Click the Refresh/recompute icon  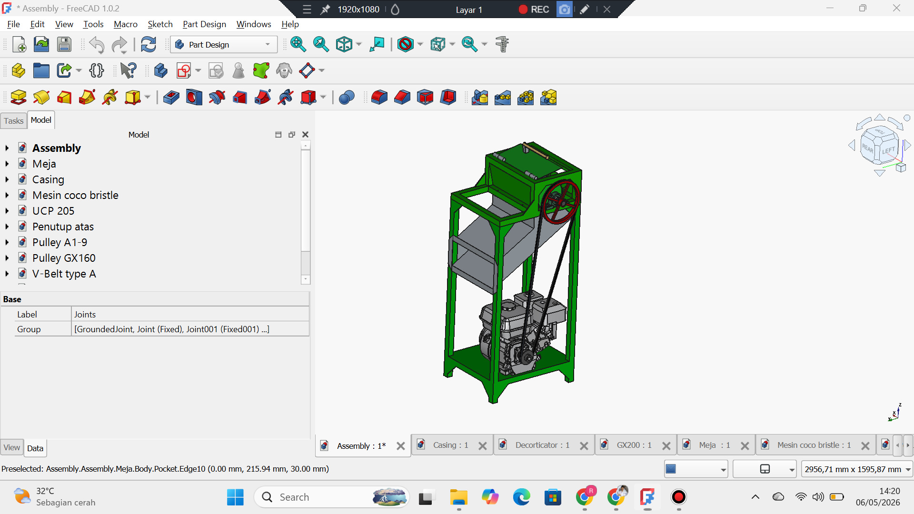pos(149,44)
